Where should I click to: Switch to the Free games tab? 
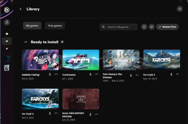coord(55,26)
